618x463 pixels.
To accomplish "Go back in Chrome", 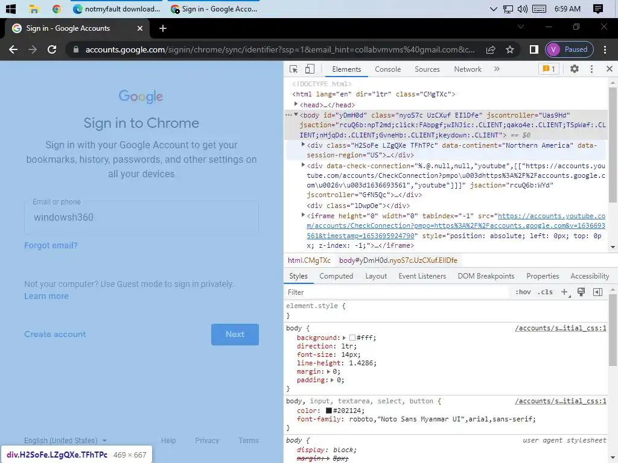I will pos(13,49).
